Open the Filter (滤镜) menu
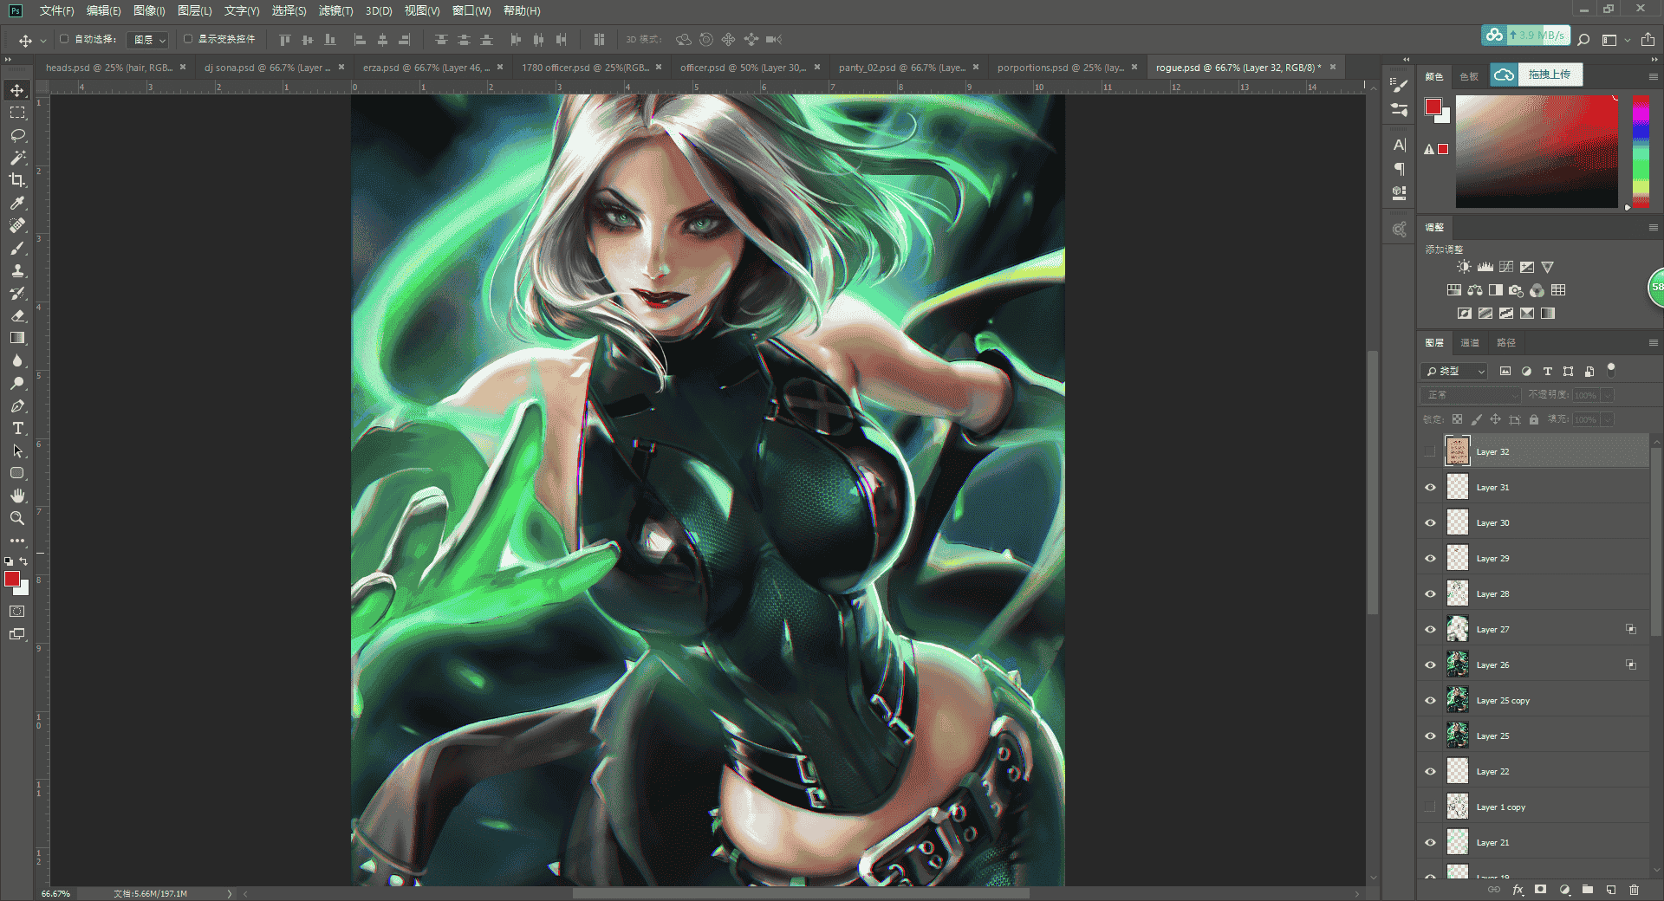 [x=335, y=11]
